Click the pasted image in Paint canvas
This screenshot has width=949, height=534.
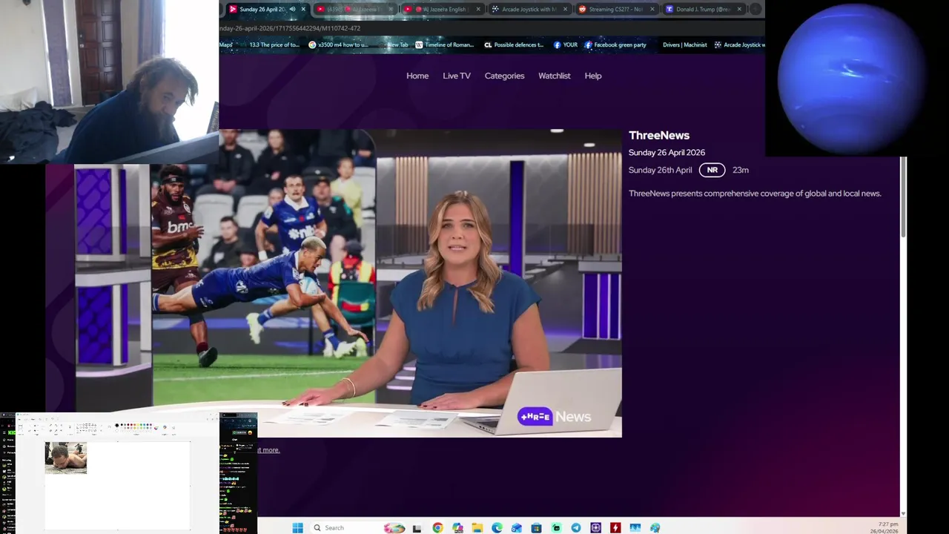point(66,458)
